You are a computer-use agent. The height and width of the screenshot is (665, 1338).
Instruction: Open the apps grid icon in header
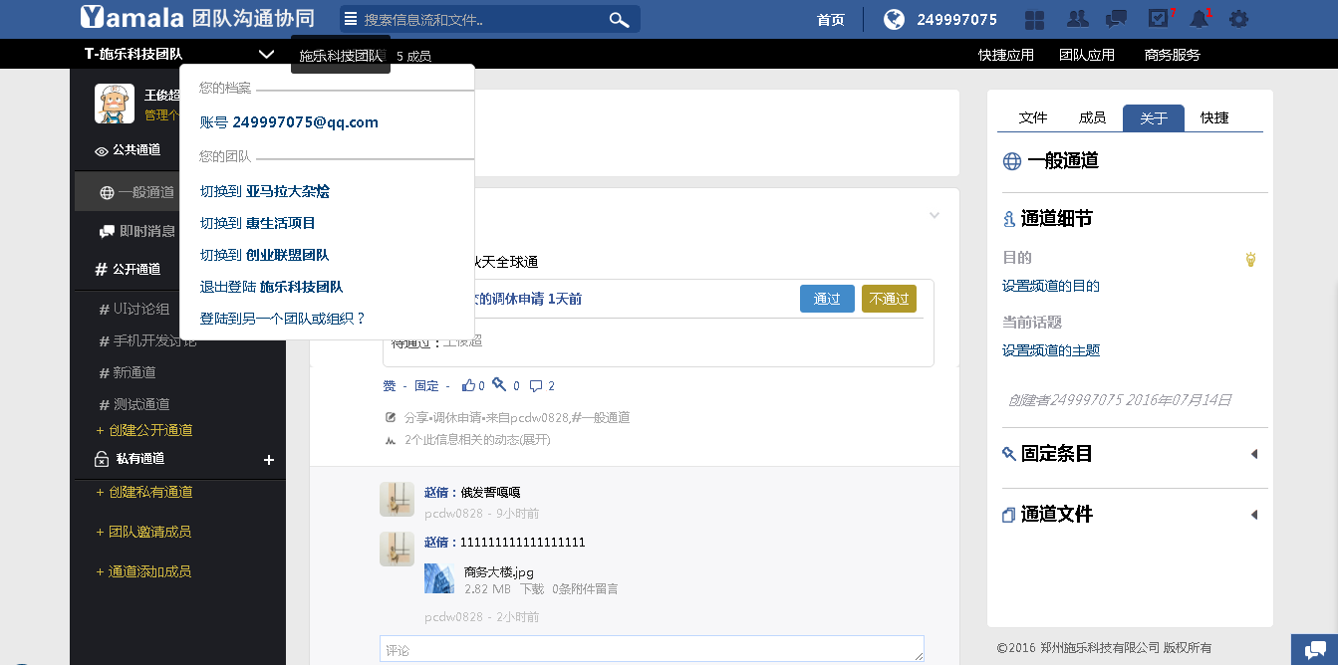tap(1035, 19)
